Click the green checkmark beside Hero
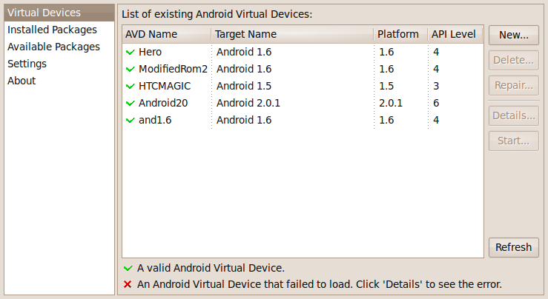The image size is (548, 299). [x=130, y=53]
